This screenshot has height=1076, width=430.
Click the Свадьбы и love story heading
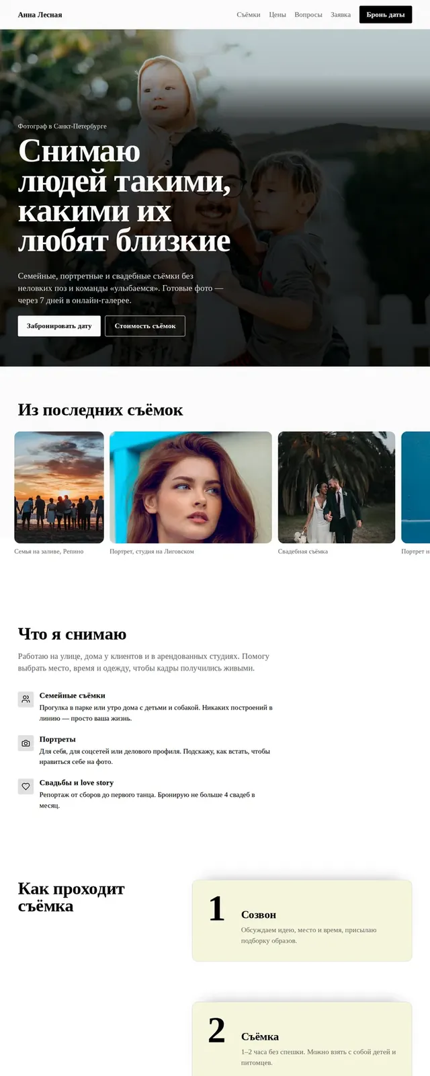pos(77,783)
